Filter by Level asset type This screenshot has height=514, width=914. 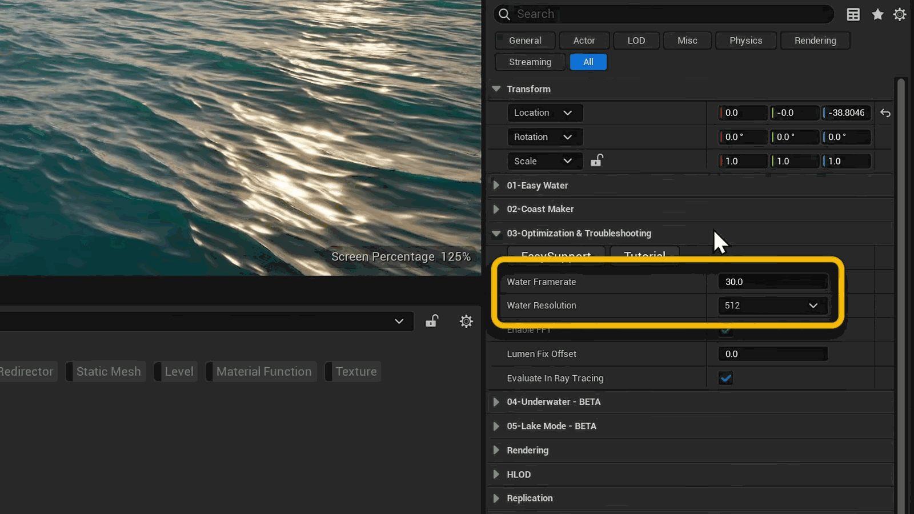(176, 371)
